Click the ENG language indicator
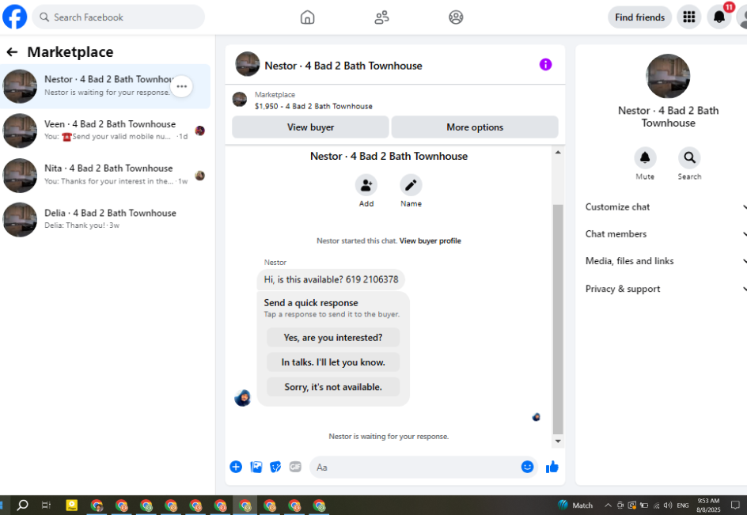Image resolution: width=747 pixels, height=515 pixels. tap(683, 506)
